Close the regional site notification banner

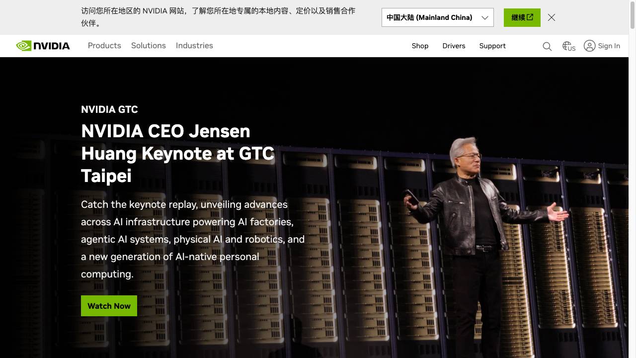point(552,17)
